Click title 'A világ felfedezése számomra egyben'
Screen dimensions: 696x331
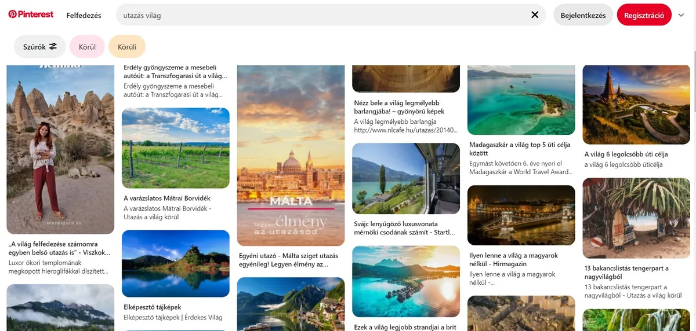point(59,248)
